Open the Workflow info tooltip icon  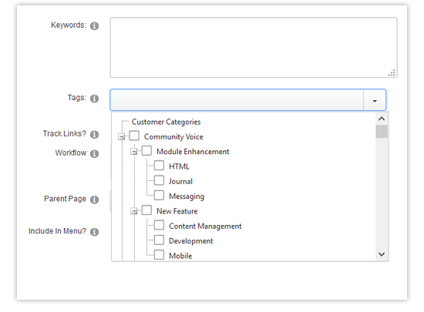pos(94,154)
